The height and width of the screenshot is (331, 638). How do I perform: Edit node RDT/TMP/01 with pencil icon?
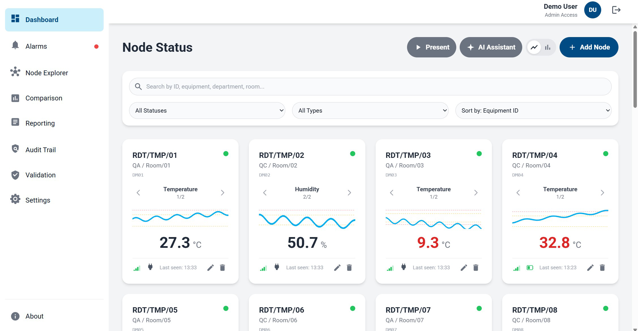click(x=210, y=268)
